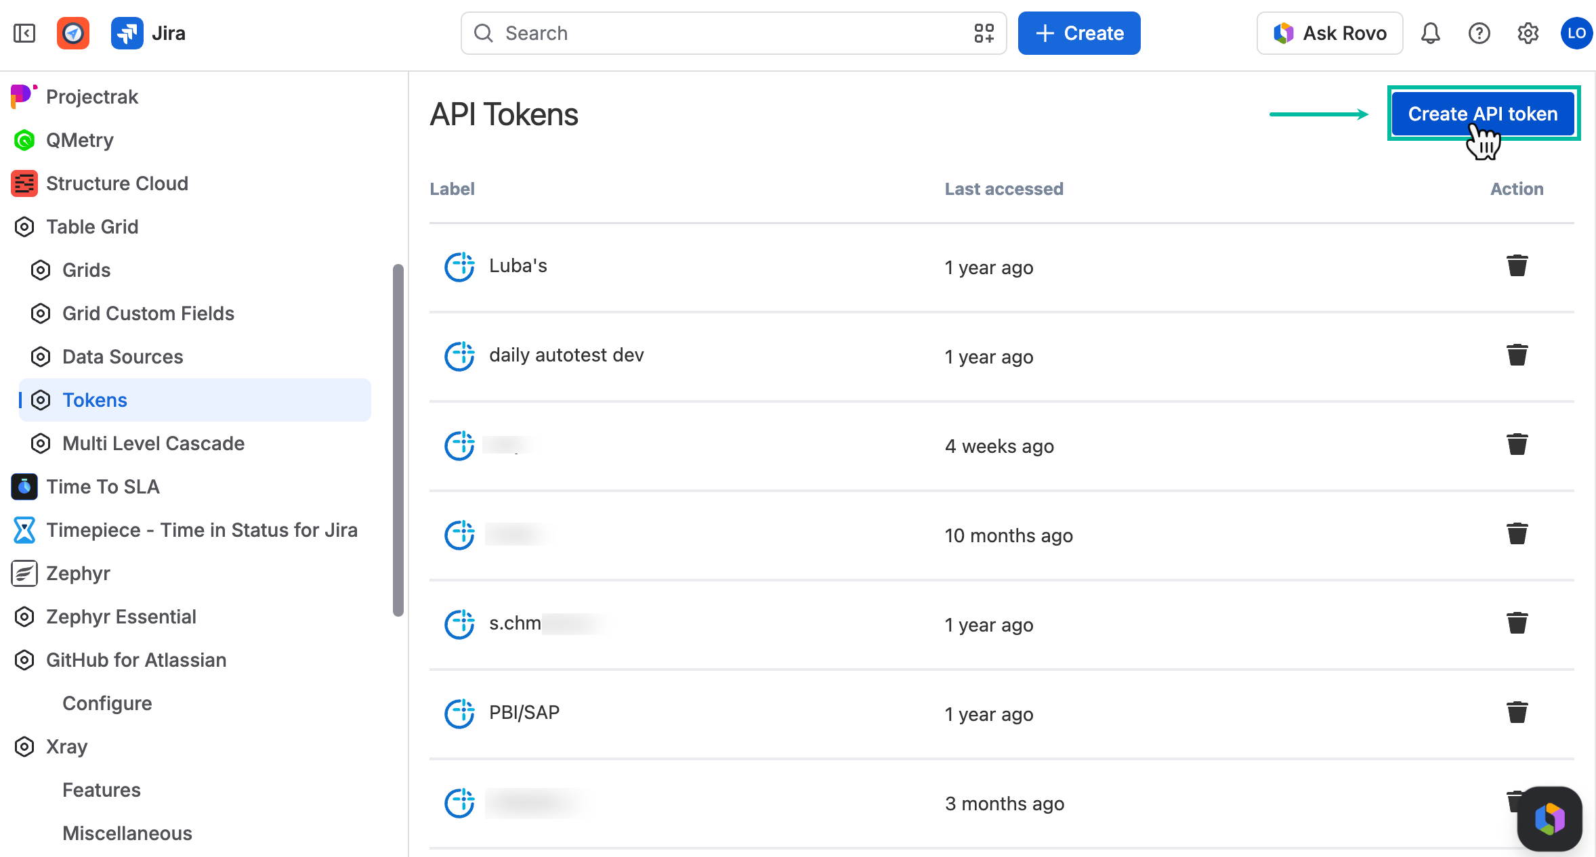Open the app switcher grid icon in search
Viewport: 1596px width, 857px height.
point(984,33)
